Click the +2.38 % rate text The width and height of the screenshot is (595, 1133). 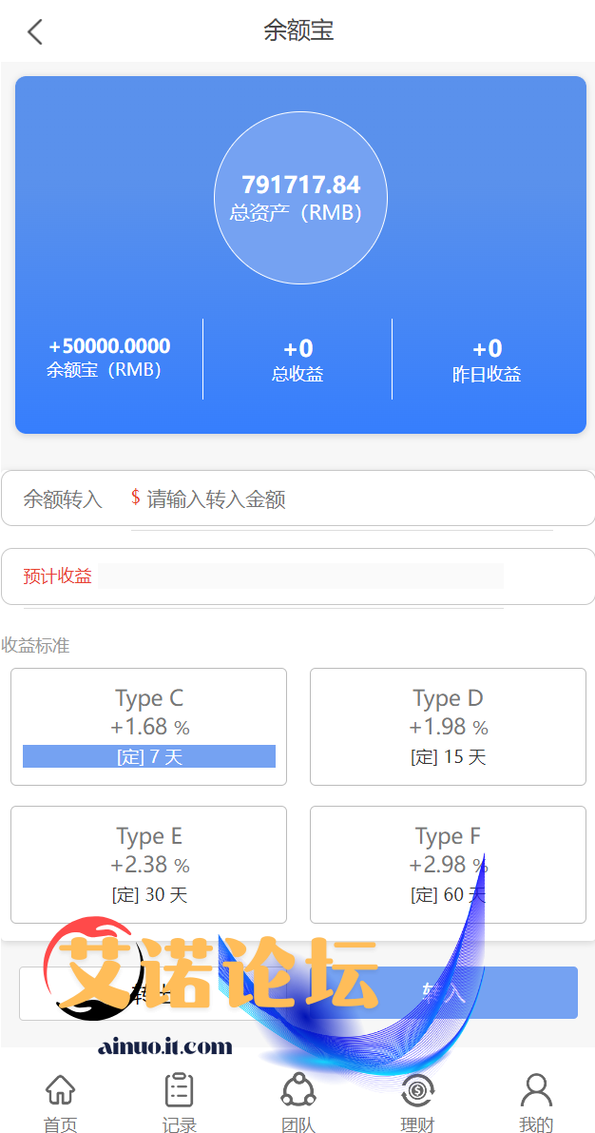point(149,864)
